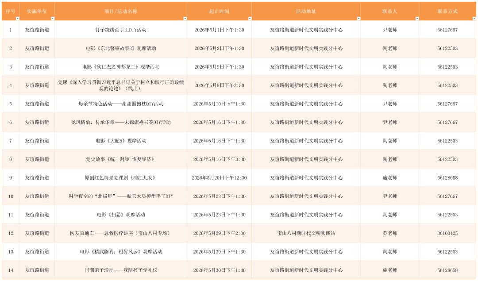The image size is (478, 281).
Task: Select phone number 56127667 in row 1
Action: tap(447, 30)
